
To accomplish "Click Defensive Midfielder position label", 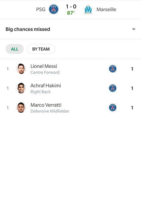I will click(x=50, y=111).
